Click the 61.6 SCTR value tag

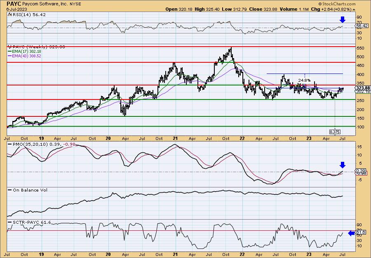361,232
